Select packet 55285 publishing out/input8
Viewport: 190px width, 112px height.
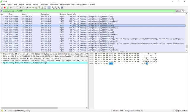(93, 41)
